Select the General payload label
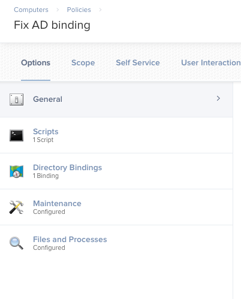Viewport: 241px width, 299px height. [x=47, y=99]
